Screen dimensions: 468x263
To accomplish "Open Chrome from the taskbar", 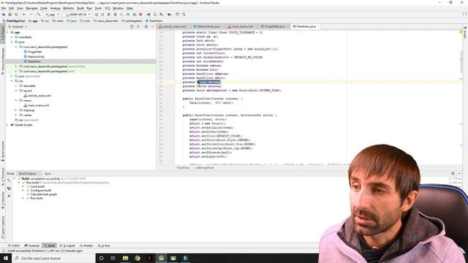I will click(137, 258).
